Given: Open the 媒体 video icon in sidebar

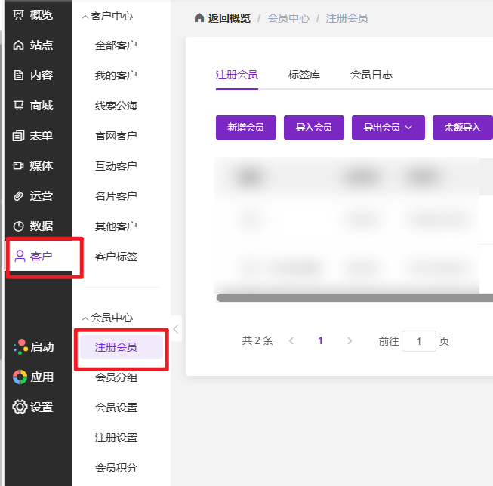Looking at the screenshot, I should 19,166.
